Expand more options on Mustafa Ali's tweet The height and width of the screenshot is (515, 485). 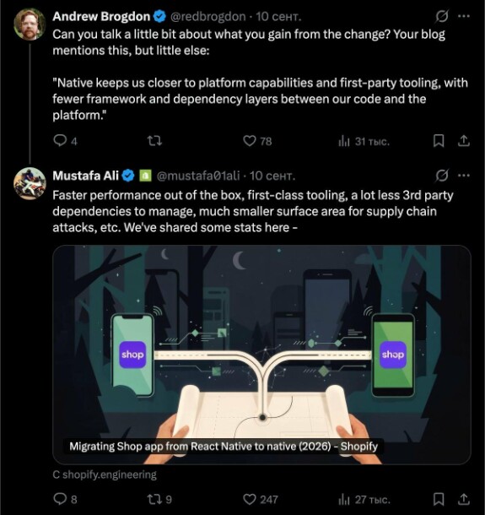click(464, 176)
